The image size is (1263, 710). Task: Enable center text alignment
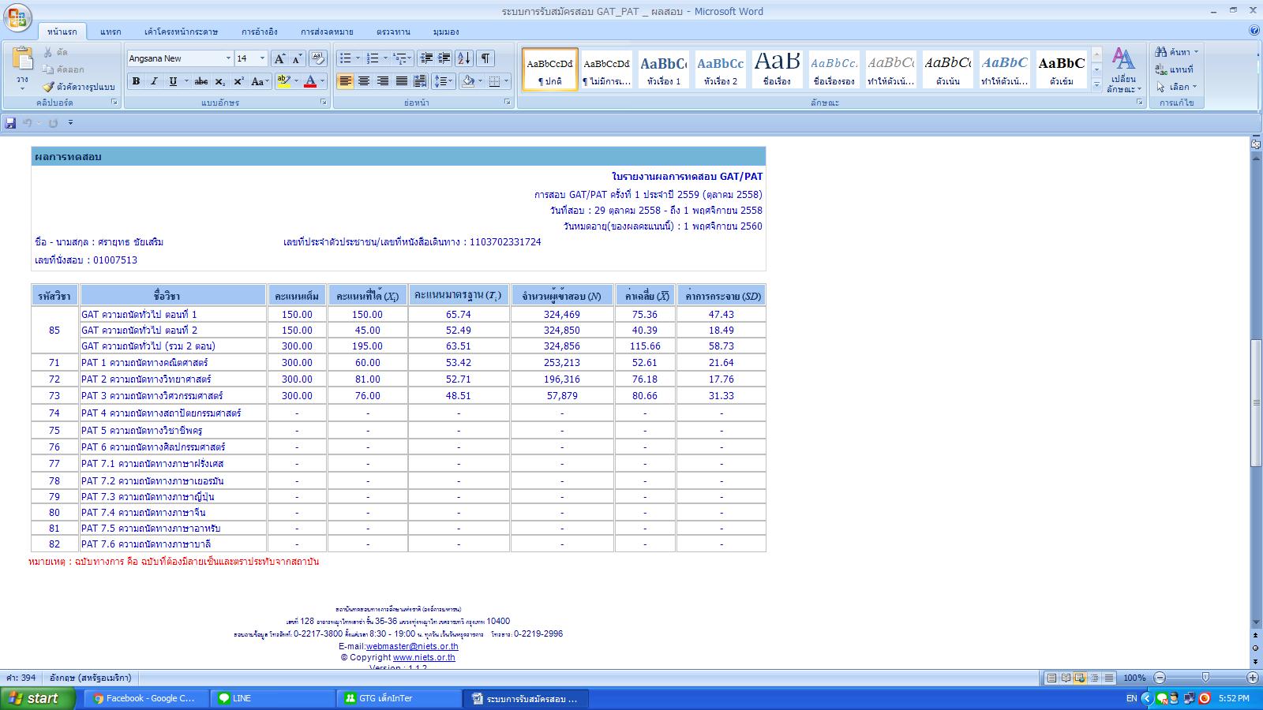[364, 81]
